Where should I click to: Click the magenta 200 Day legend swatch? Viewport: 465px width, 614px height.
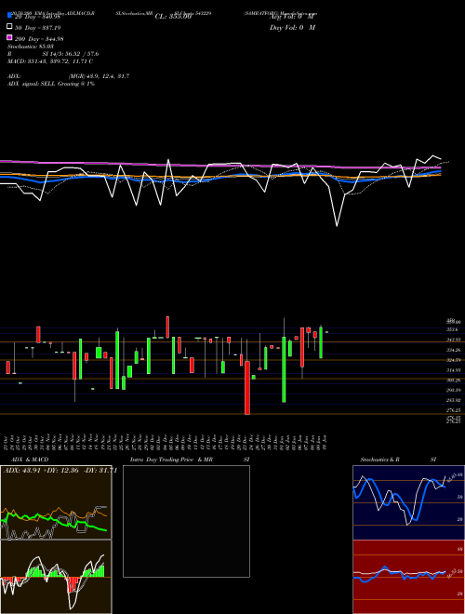(9, 37)
